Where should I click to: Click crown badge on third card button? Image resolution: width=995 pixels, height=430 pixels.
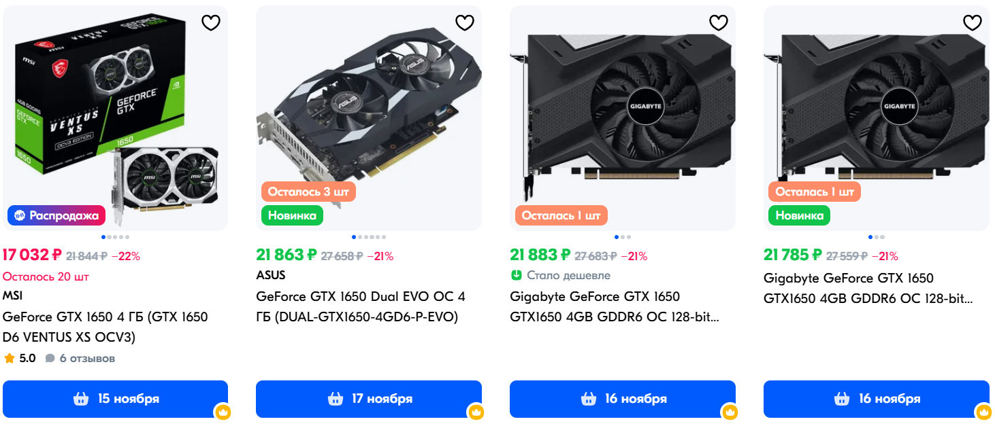[730, 412]
